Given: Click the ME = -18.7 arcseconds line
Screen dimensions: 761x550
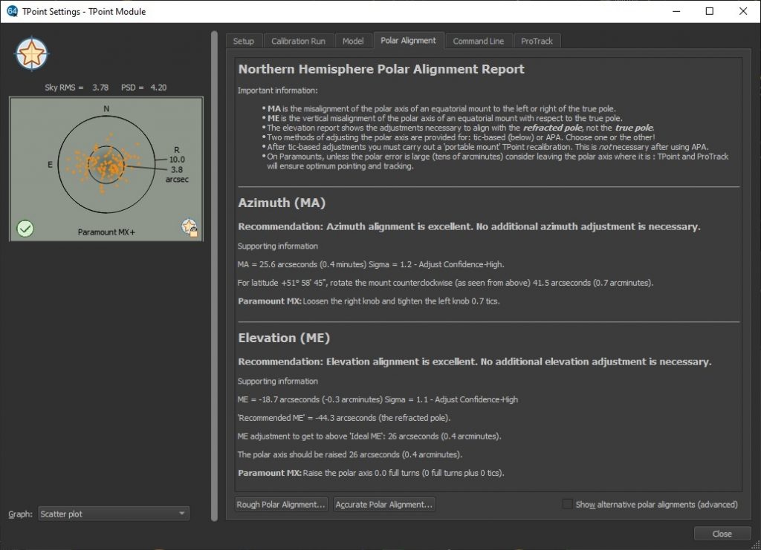Looking at the screenshot, I should point(378,399).
